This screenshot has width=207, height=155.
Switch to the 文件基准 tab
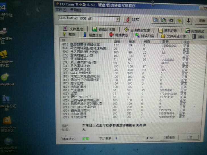[73, 29]
